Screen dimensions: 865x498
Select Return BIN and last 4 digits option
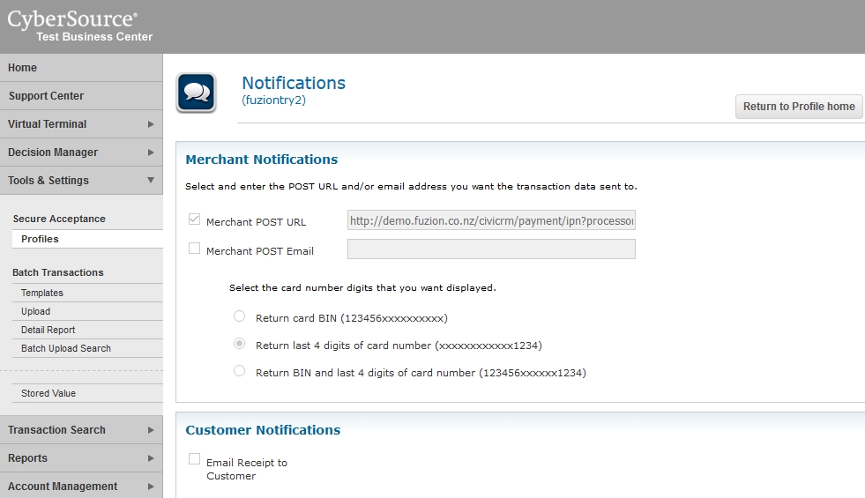point(239,371)
